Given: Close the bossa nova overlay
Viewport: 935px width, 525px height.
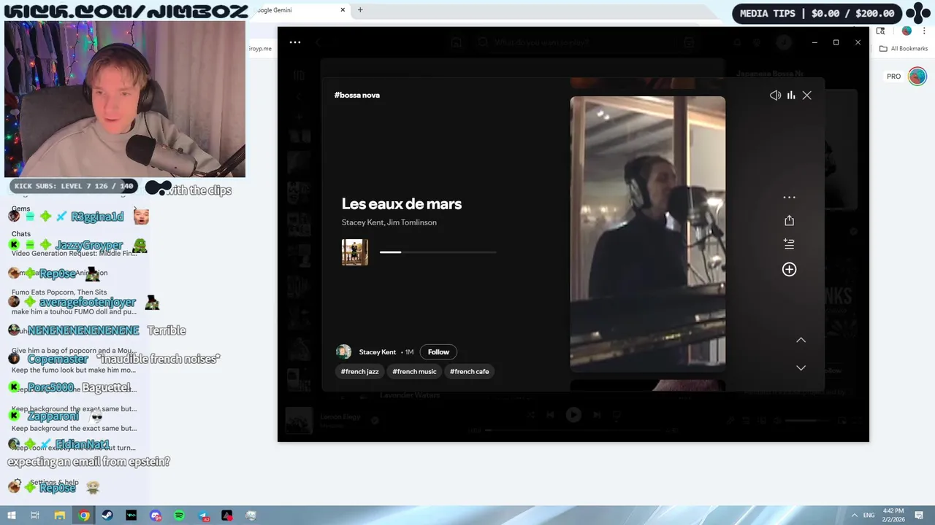Looking at the screenshot, I should [807, 96].
